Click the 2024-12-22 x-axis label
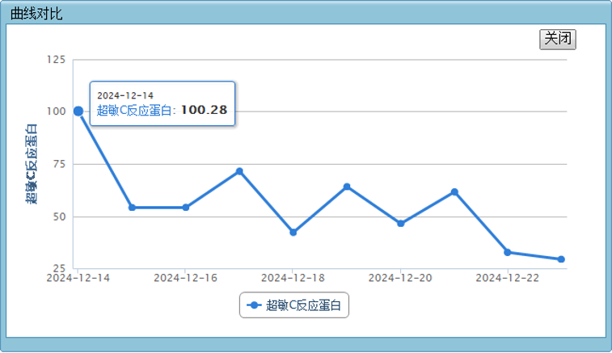 [x=508, y=278]
